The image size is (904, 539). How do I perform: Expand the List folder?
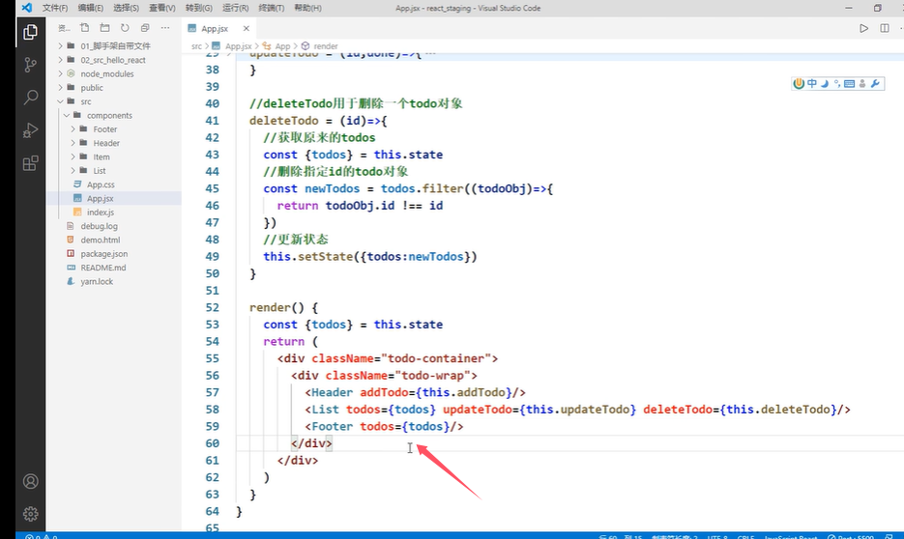100,170
